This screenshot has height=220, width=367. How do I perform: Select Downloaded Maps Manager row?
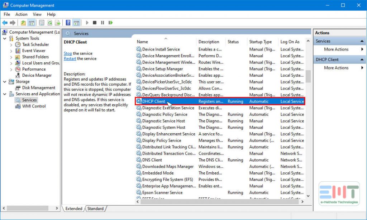(220, 166)
